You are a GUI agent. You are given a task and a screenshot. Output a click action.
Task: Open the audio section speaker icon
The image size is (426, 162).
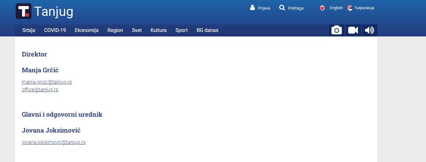pos(370,30)
